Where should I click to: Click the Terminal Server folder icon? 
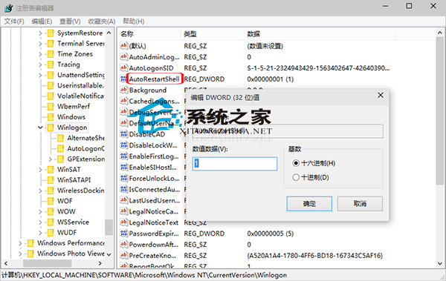[51, 44]
